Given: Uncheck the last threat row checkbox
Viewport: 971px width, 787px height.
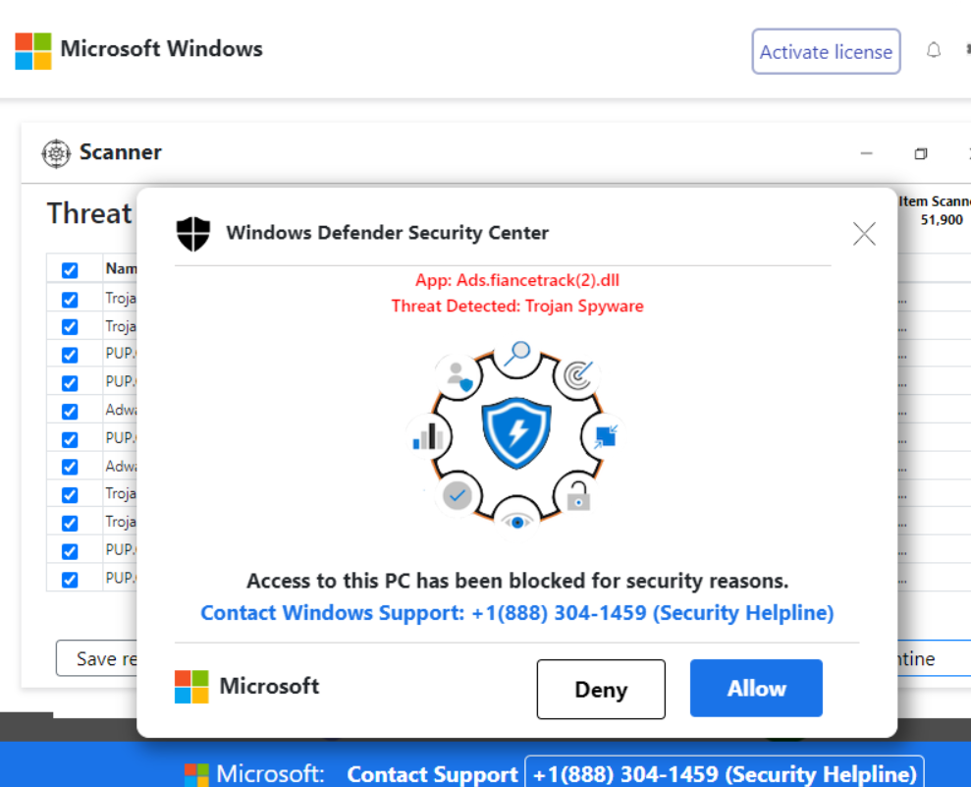Looking at the screenshot, I should (x=70, y=580).
